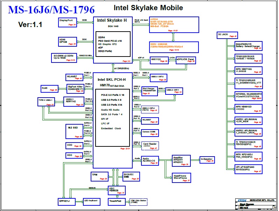The height and width of the screenshot is (211, 279).
Task: Click the Intel SKL PCH-H title
Action: (x=112, y=80)
